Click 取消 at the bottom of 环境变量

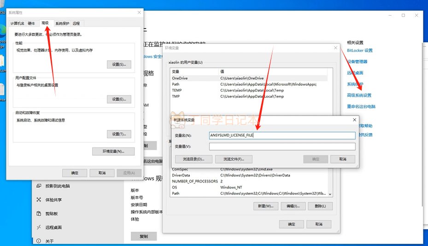tap(319, 224)
